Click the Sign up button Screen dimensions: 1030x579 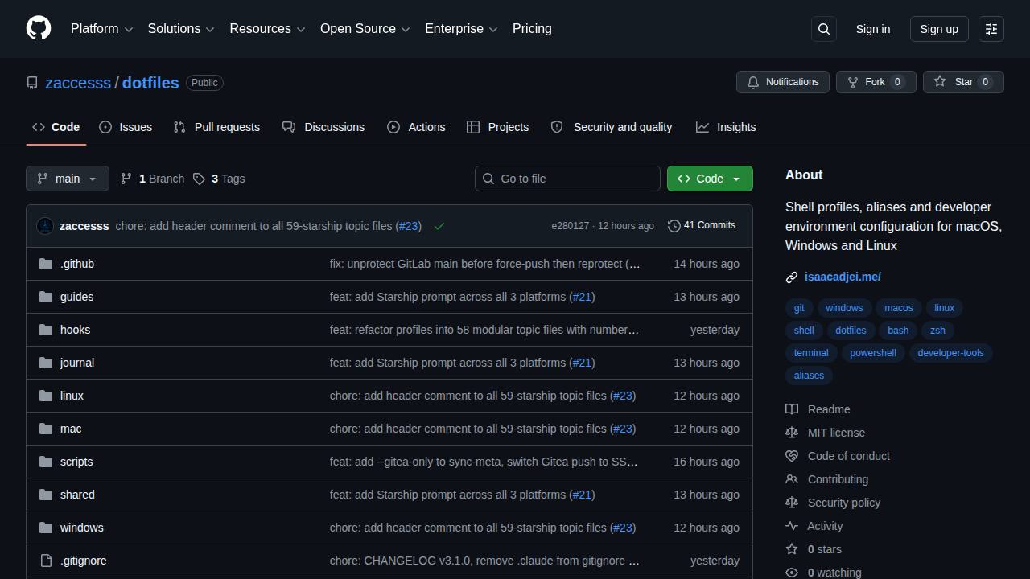(x=939, y=29)
